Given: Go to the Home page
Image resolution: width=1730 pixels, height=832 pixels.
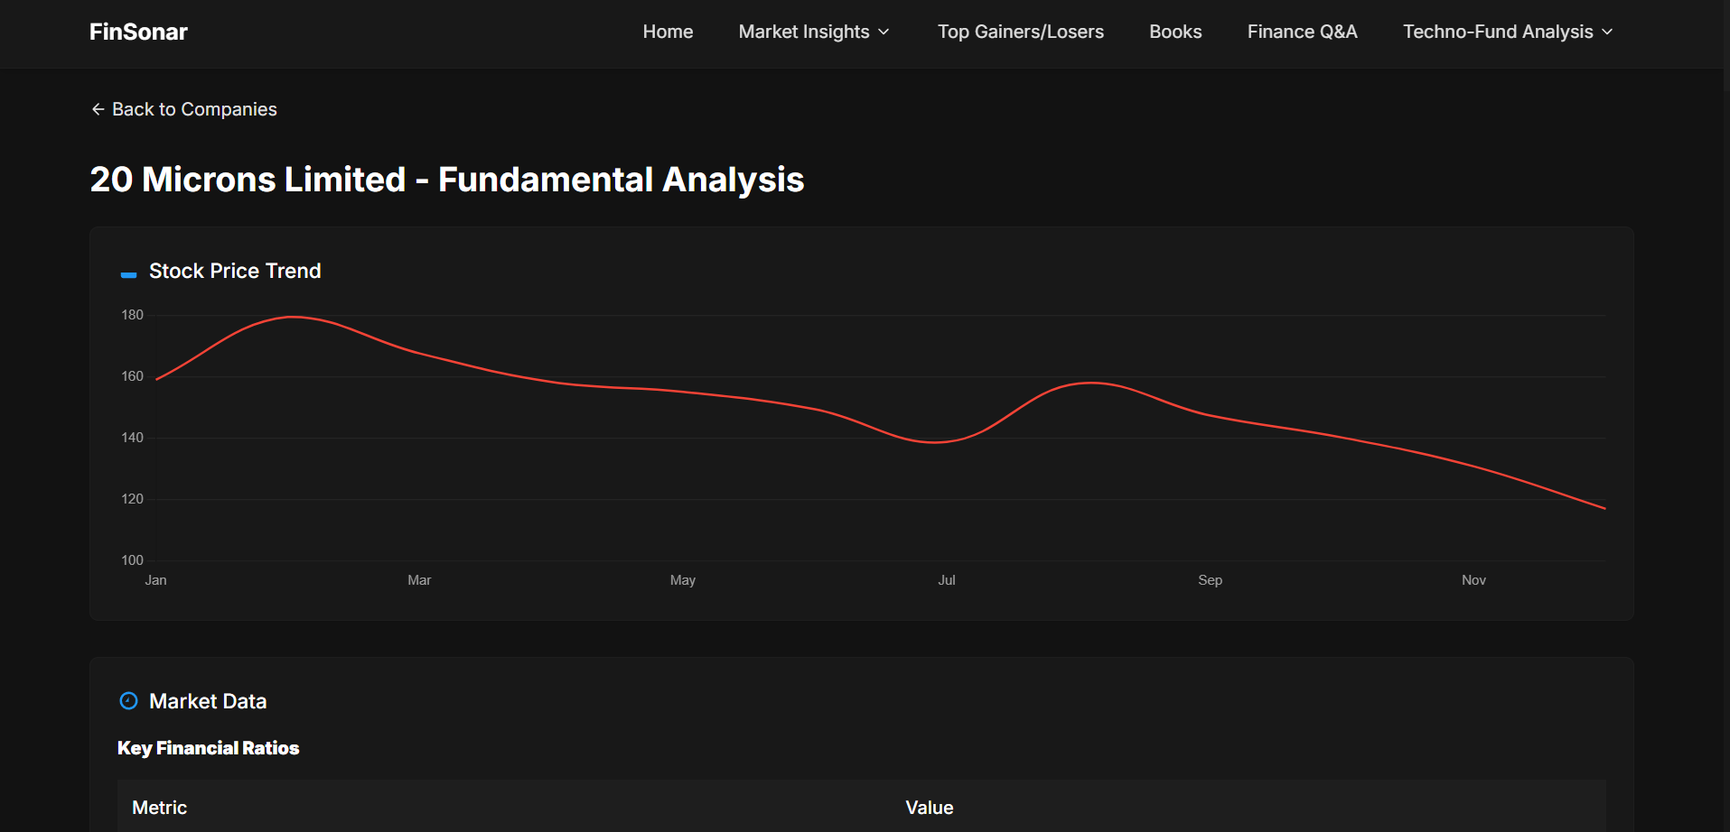Looking at the screenshot, I should tap(668, 32).
